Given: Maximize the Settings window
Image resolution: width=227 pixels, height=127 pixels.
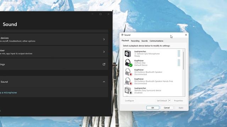Looking at the screenshot, I should (100, 14).
